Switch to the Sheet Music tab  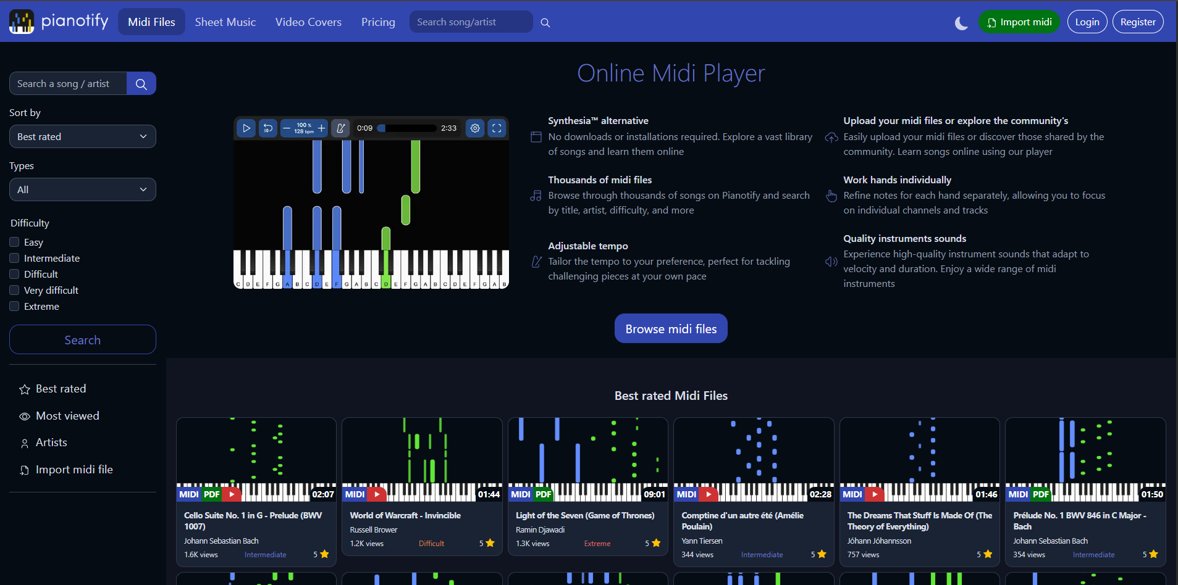point(225,22)
